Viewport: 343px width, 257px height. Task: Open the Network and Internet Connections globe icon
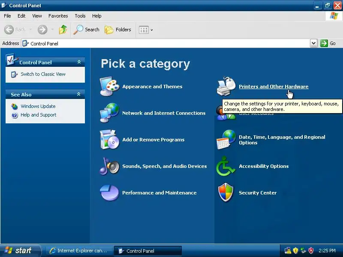(109, 113)
